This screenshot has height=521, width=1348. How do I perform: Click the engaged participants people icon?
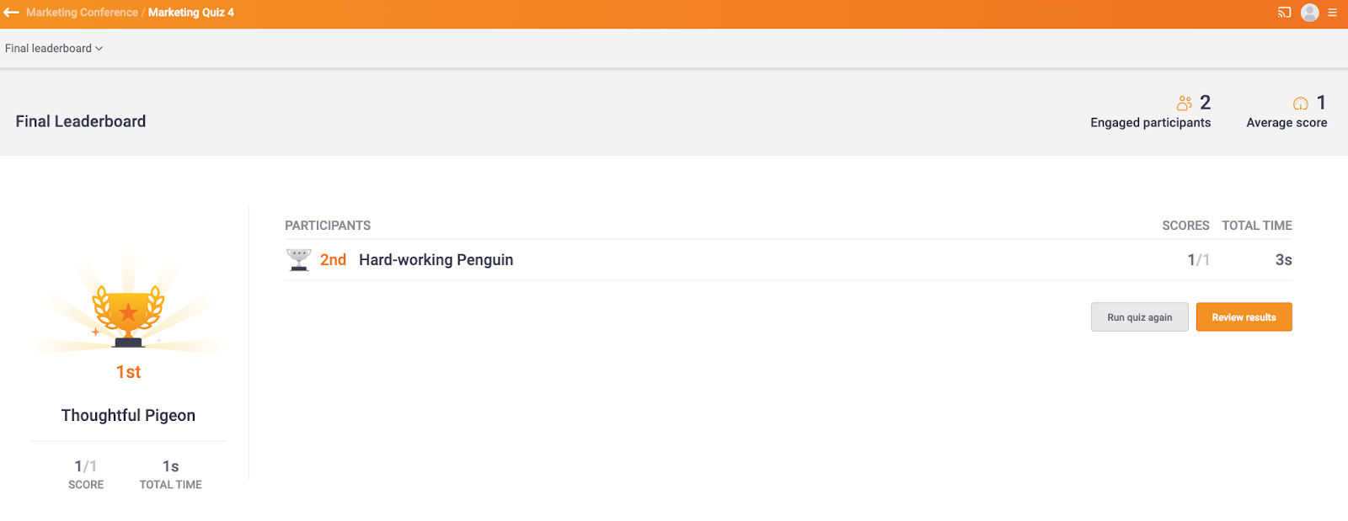(1184, 103)
